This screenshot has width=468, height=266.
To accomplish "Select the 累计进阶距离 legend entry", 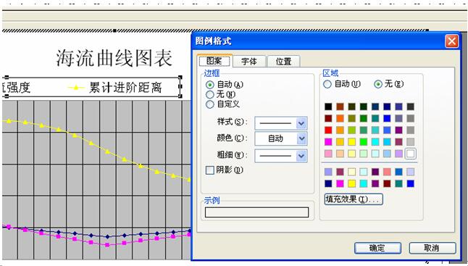I will point(115,88).
